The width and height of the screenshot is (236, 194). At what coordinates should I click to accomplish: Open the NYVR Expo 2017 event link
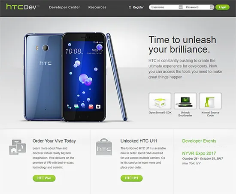199,153
